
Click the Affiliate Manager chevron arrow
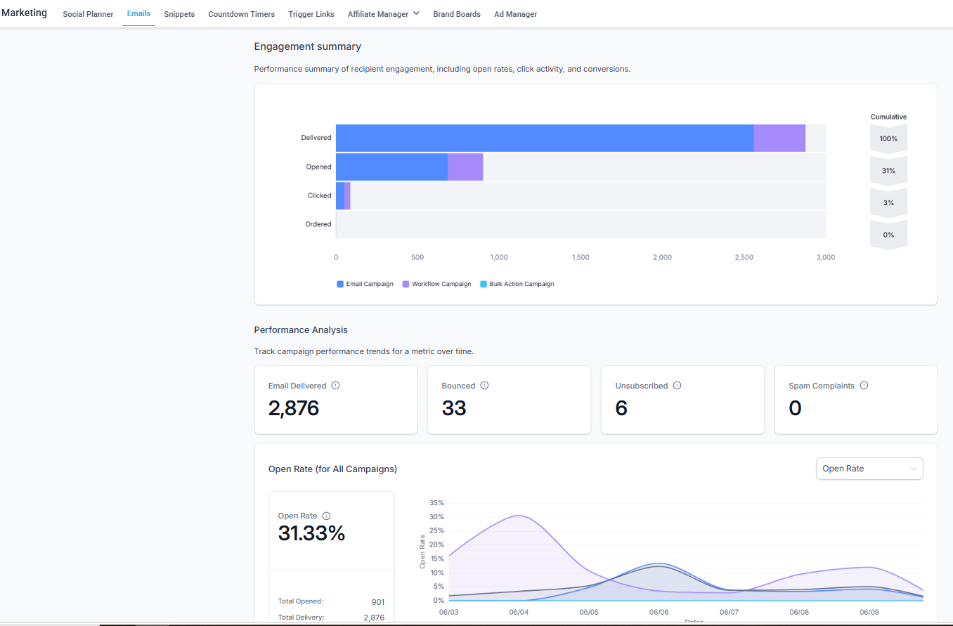click(x=416, y=13)
